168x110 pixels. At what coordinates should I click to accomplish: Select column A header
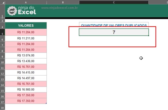(26, 2)
